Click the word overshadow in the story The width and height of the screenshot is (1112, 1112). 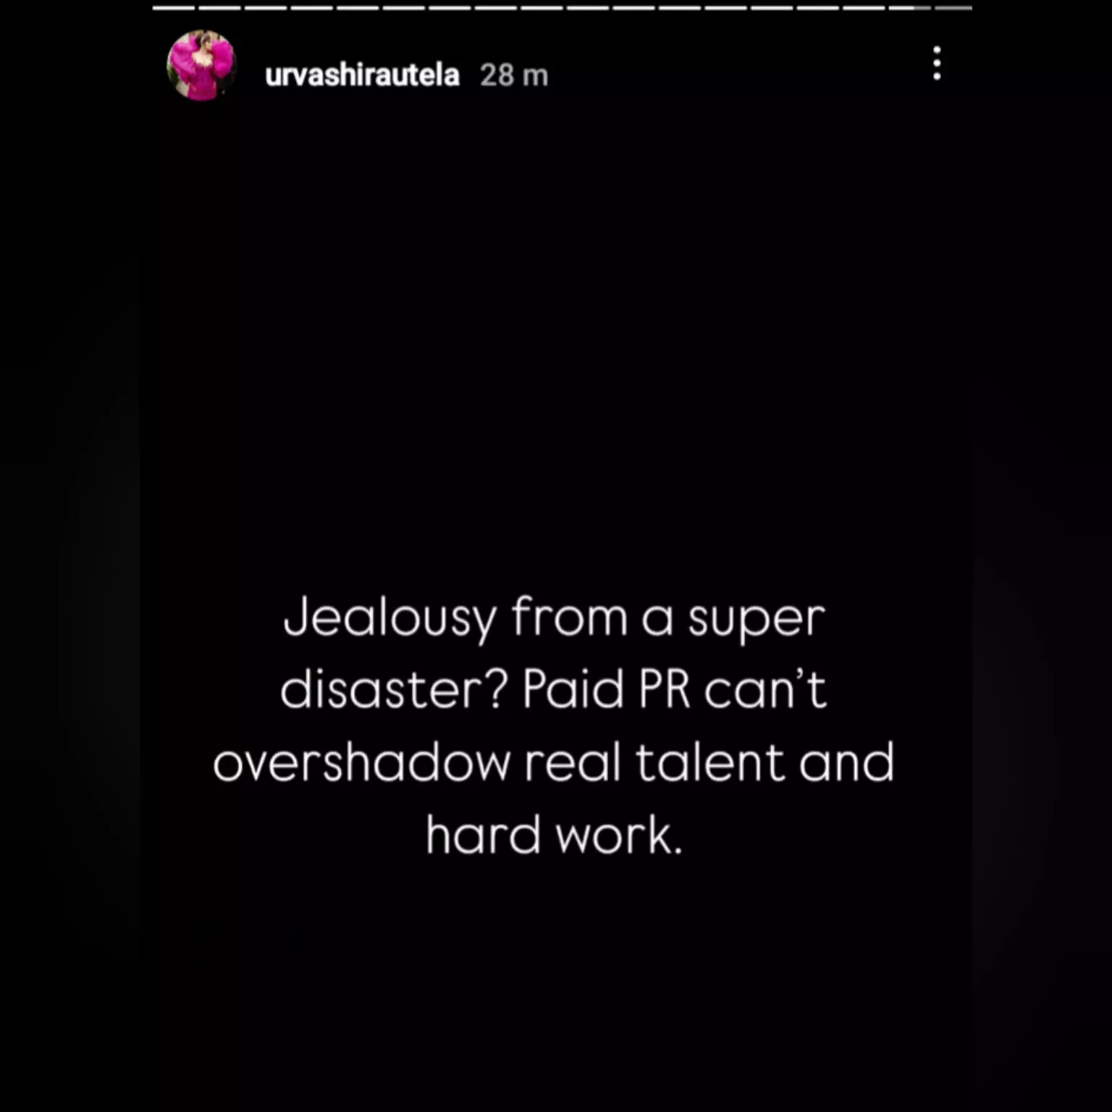361,762
